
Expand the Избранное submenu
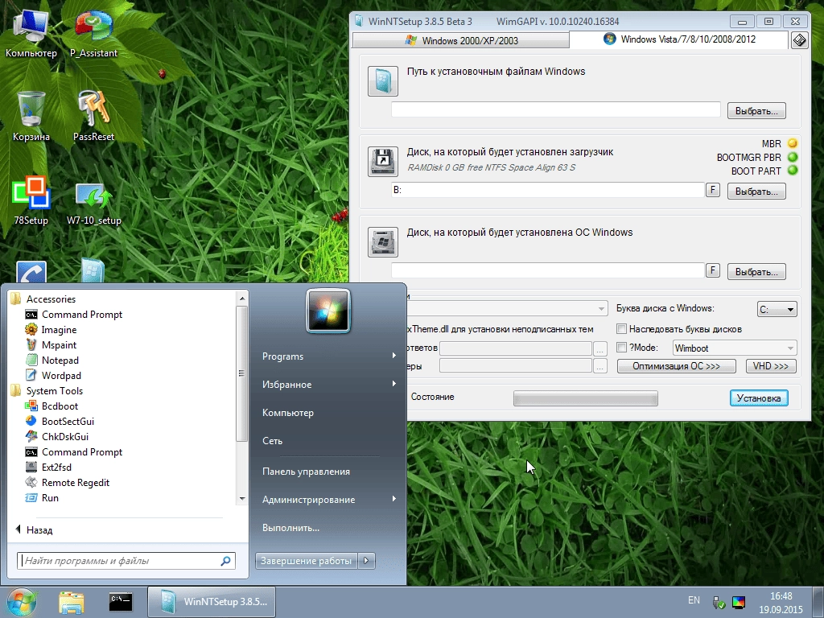click(328, 384)
